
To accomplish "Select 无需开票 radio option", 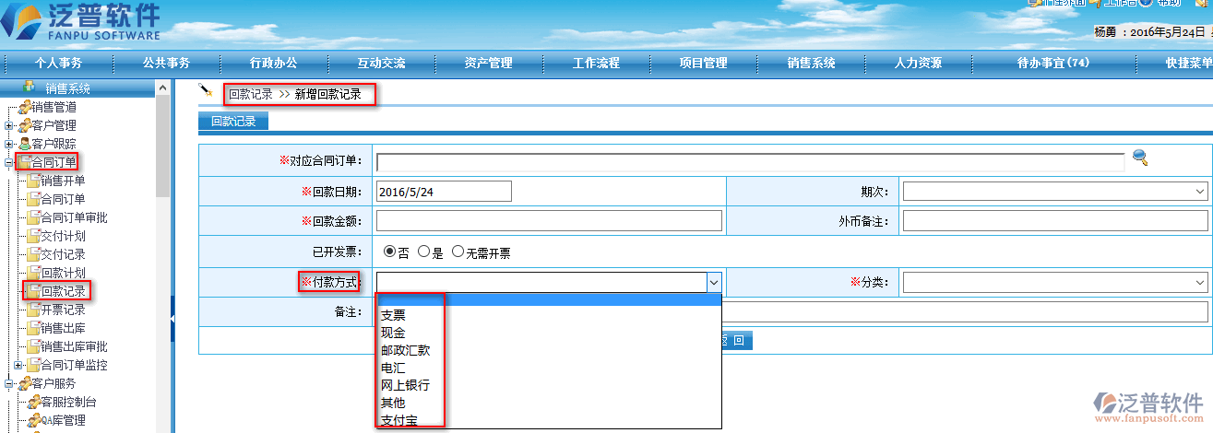I will [x=458, y=252].
